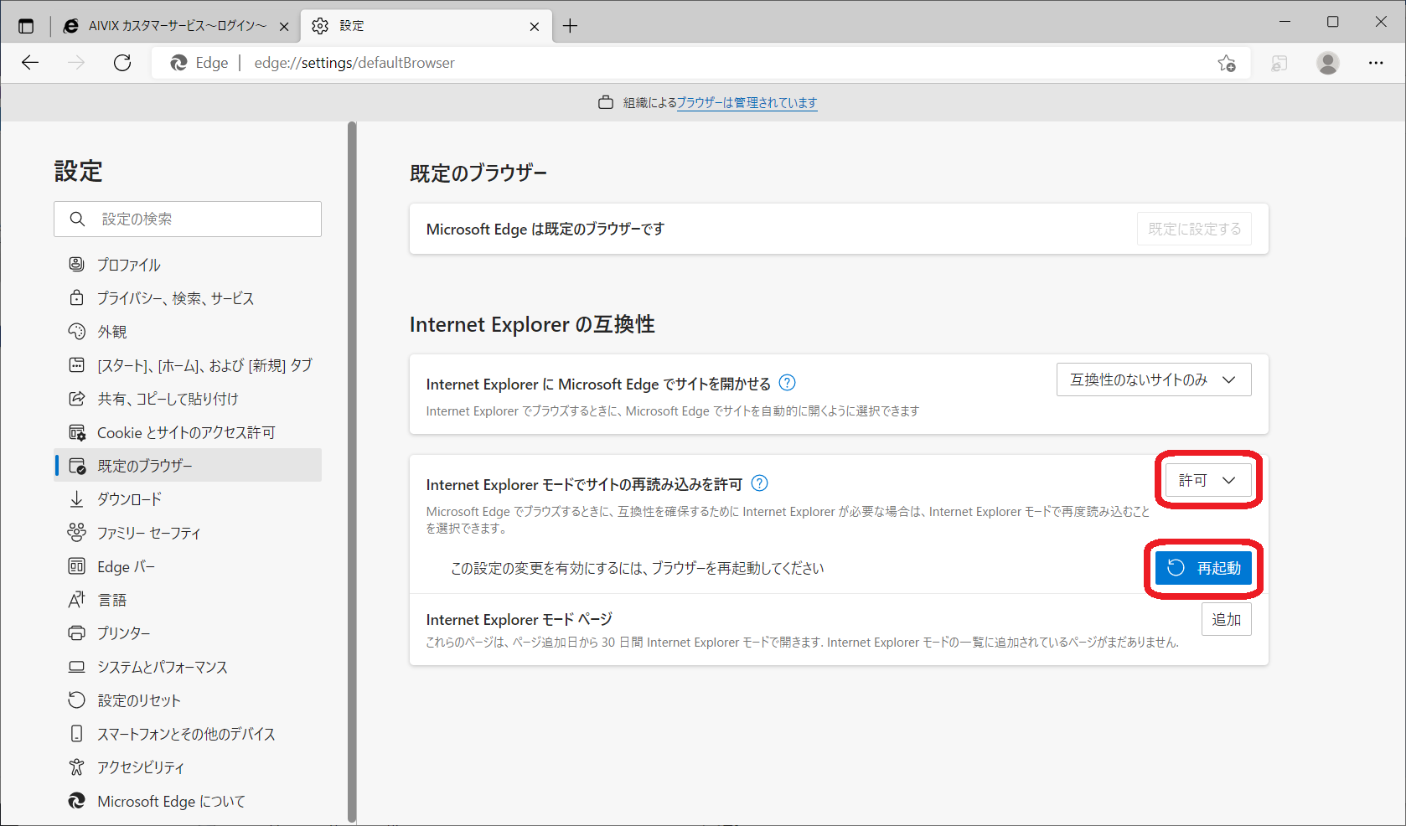Open 言語 settings
Viewport: 1406px width, 826px height.
pyautogui.click(x=188, y=600)
